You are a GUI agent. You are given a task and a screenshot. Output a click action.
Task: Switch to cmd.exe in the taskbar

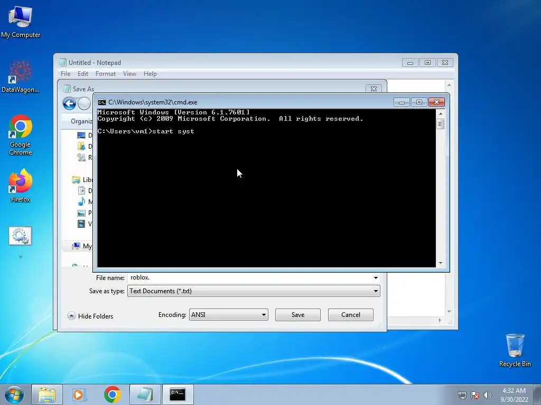(178, 394)
